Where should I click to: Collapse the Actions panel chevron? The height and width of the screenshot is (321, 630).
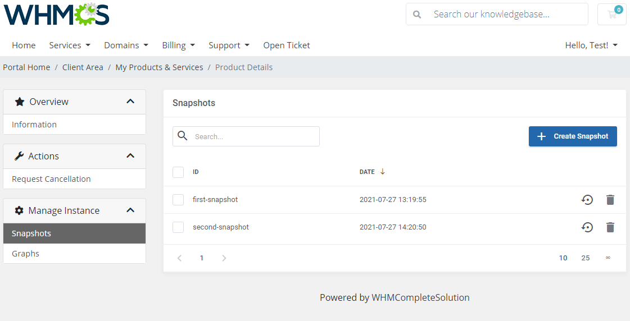tap(130, 155)
